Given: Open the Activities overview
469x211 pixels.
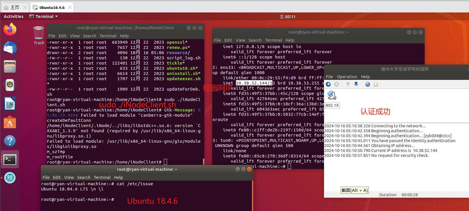Looking at the screenshot, I should (x=14, y=16).
